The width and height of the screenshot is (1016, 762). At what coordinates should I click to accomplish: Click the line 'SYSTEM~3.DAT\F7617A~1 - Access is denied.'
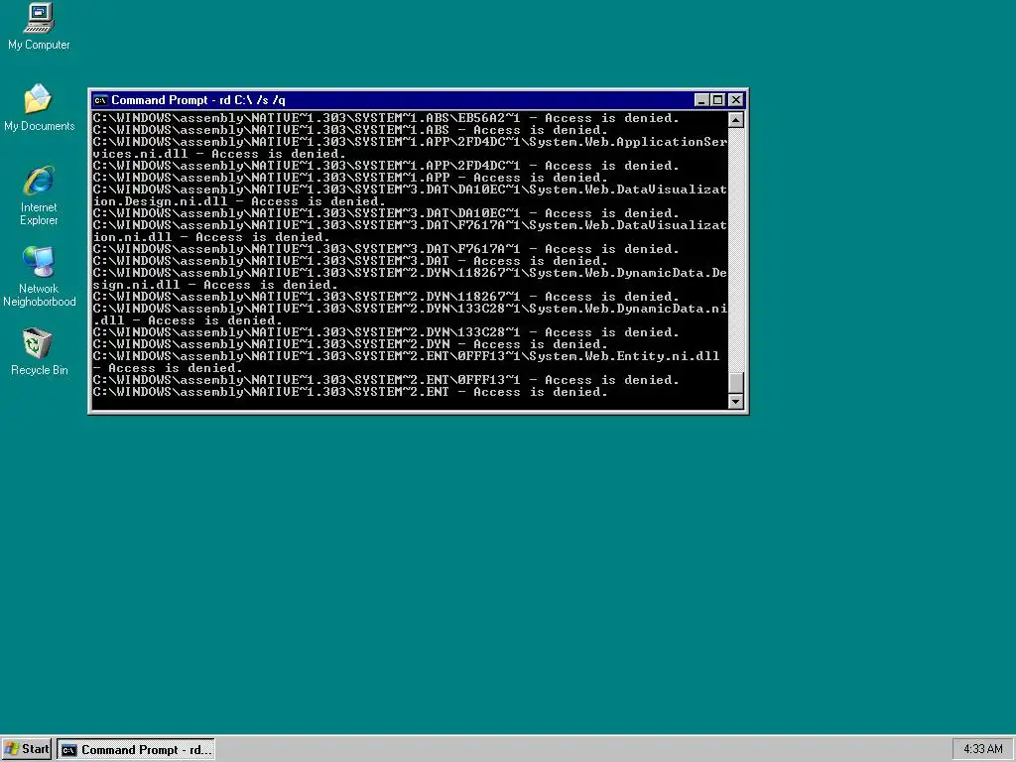coord(386,249)
